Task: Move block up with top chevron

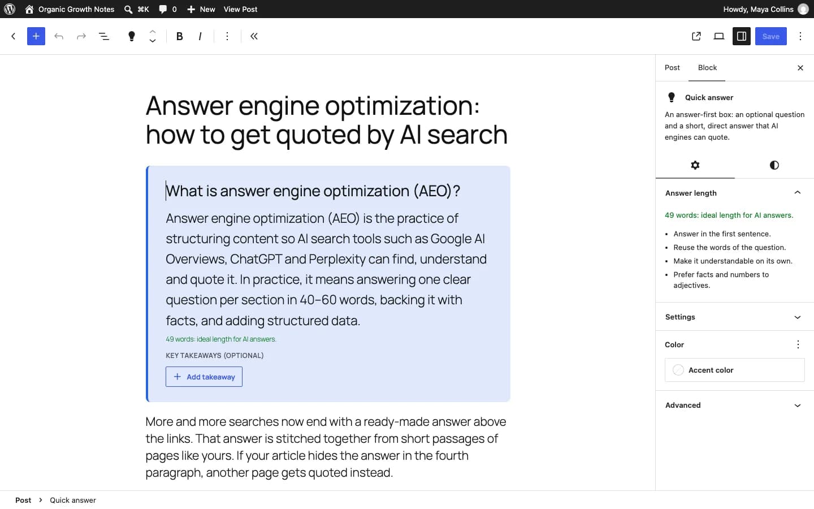Action: pos(153,32)
